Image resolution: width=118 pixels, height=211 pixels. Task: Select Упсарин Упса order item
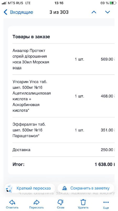coord(63,96)
